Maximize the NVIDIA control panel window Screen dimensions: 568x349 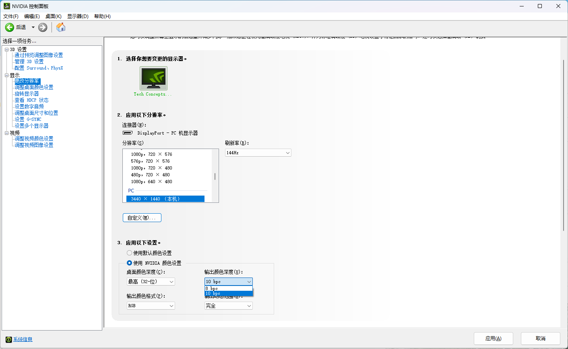pos(540,6)
